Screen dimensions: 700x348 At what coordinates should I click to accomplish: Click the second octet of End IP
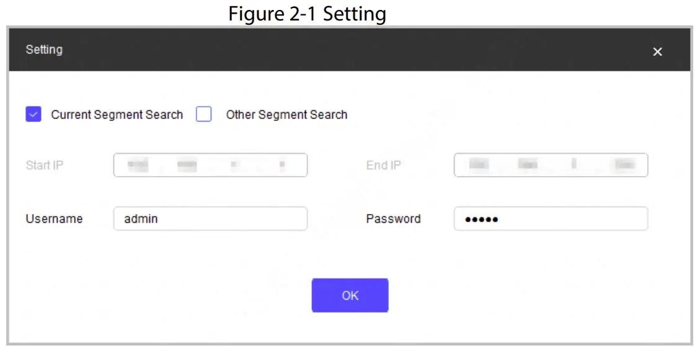[527, 166]
